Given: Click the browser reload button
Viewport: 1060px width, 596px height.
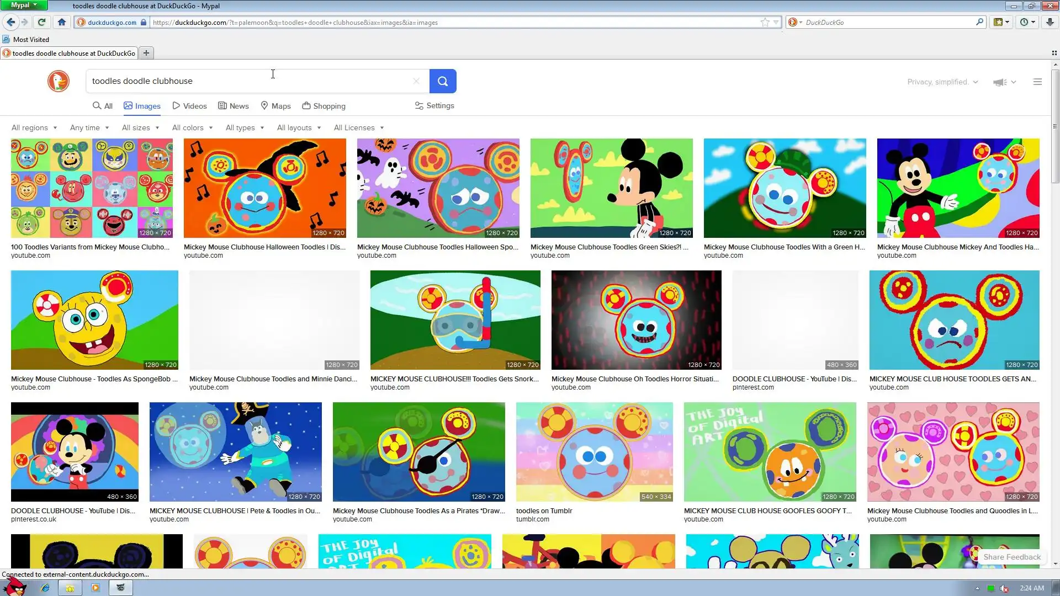Looking at the screenshot, I should [41, 22].
